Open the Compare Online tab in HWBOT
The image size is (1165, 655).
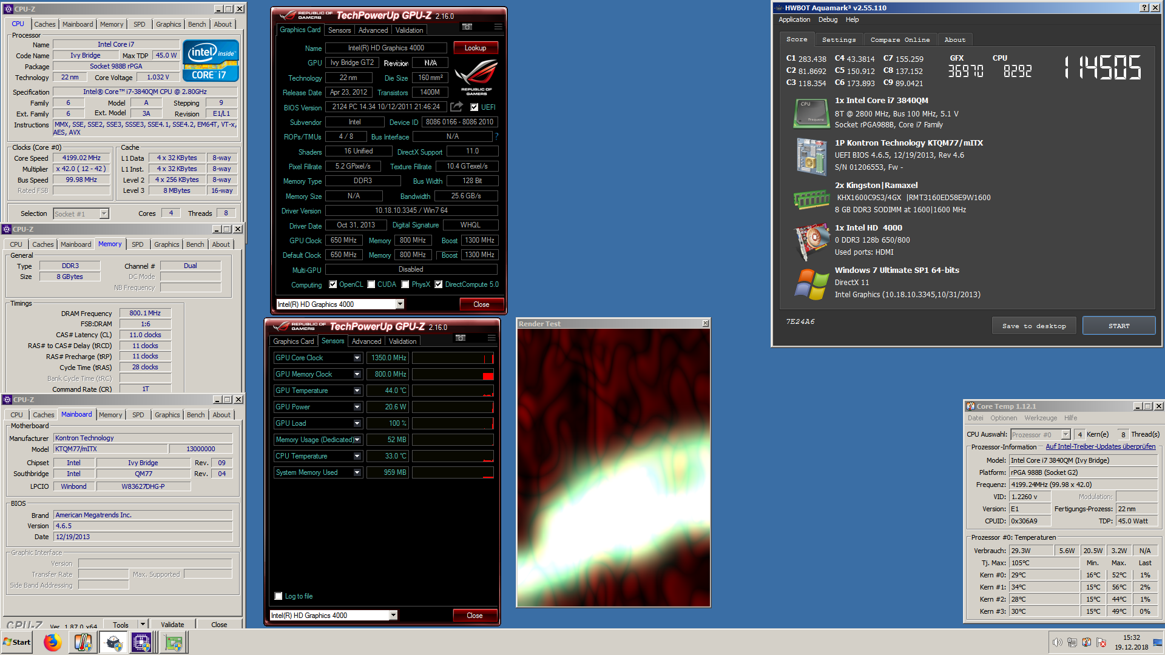coord(900,39)
